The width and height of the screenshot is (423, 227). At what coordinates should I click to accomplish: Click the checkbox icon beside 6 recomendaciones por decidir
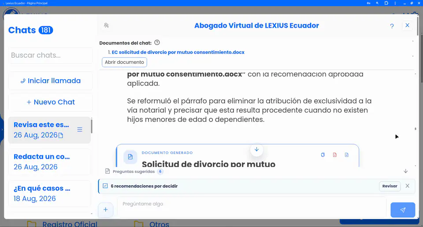pyautogui.click(x=105, y=186)
